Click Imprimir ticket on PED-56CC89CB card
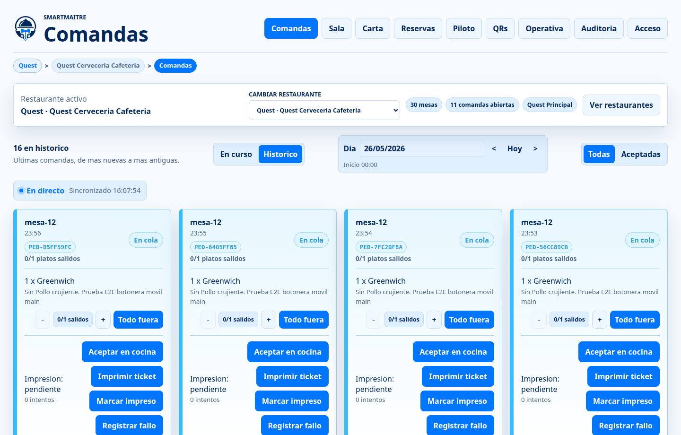681x435 pixels. click(623, 376)
